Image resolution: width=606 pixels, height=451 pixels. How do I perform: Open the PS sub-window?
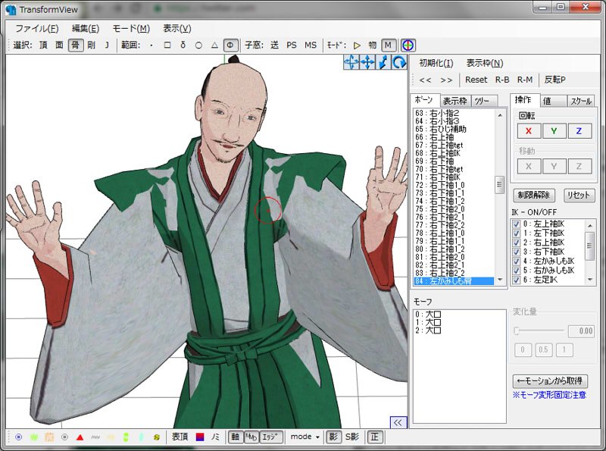click(x=292, y=45)
